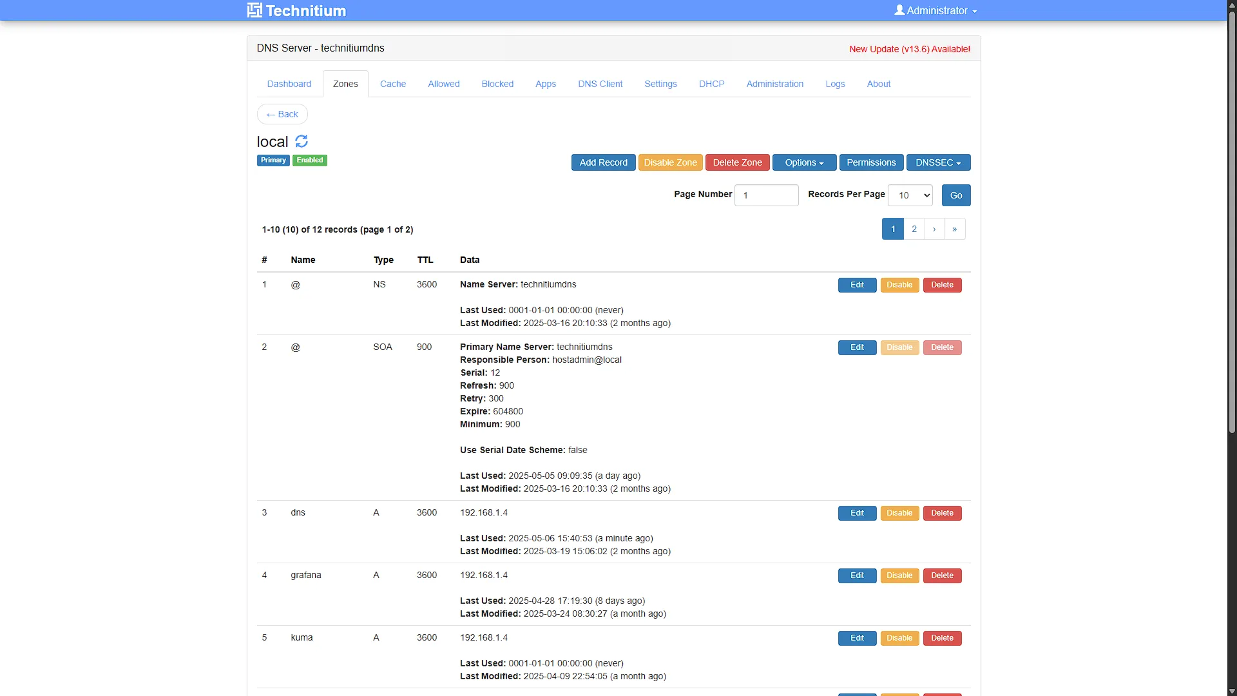The height and width of the screenshot is (696, 1237).
Task: Open the About tab
Action: (x=879, y=84)
